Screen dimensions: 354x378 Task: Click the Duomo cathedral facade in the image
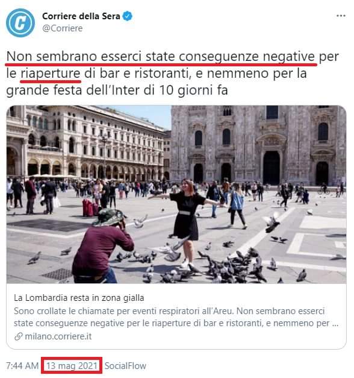point(258,146)
